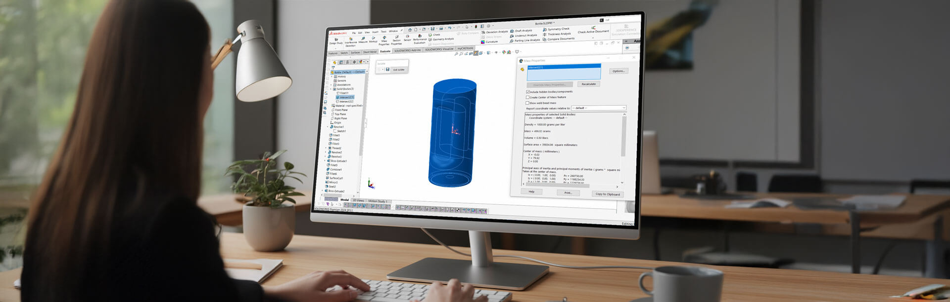Run Undercut Analysis
Image resolution: width=950 pixels, height=302 pixels.
[523, 36]
